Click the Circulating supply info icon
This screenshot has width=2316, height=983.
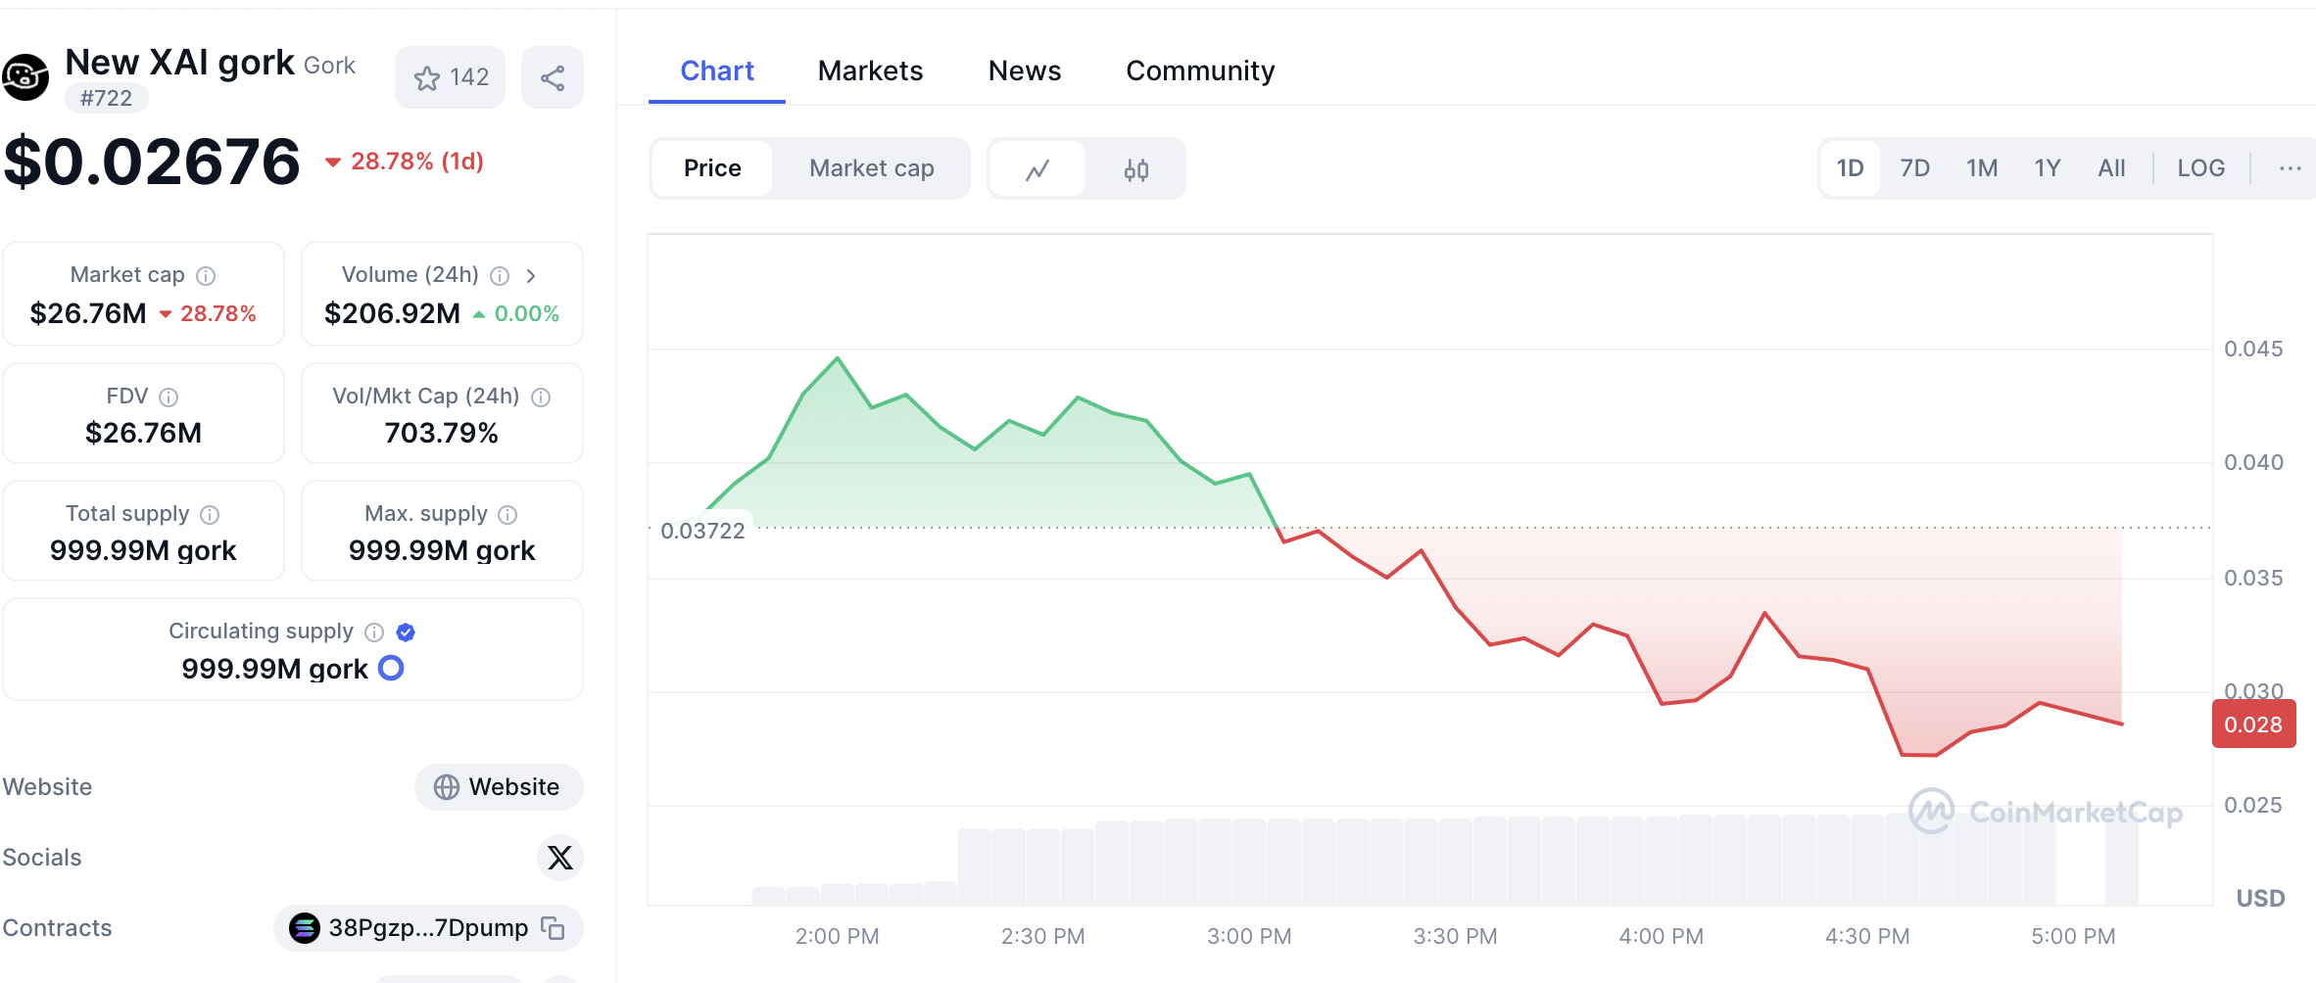click(x=374, y=632)
